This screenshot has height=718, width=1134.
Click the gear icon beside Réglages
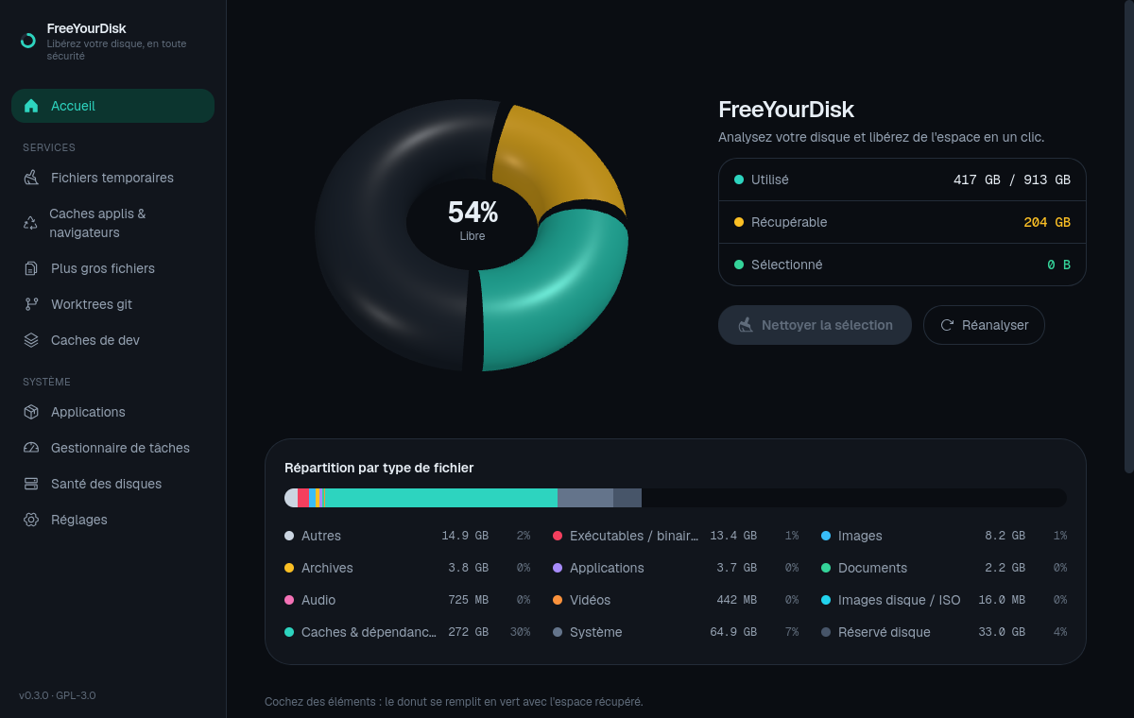31,520
